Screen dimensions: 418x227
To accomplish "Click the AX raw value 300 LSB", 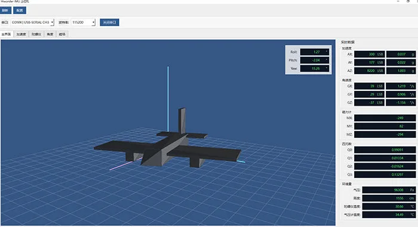I will [x=369, y=54].
